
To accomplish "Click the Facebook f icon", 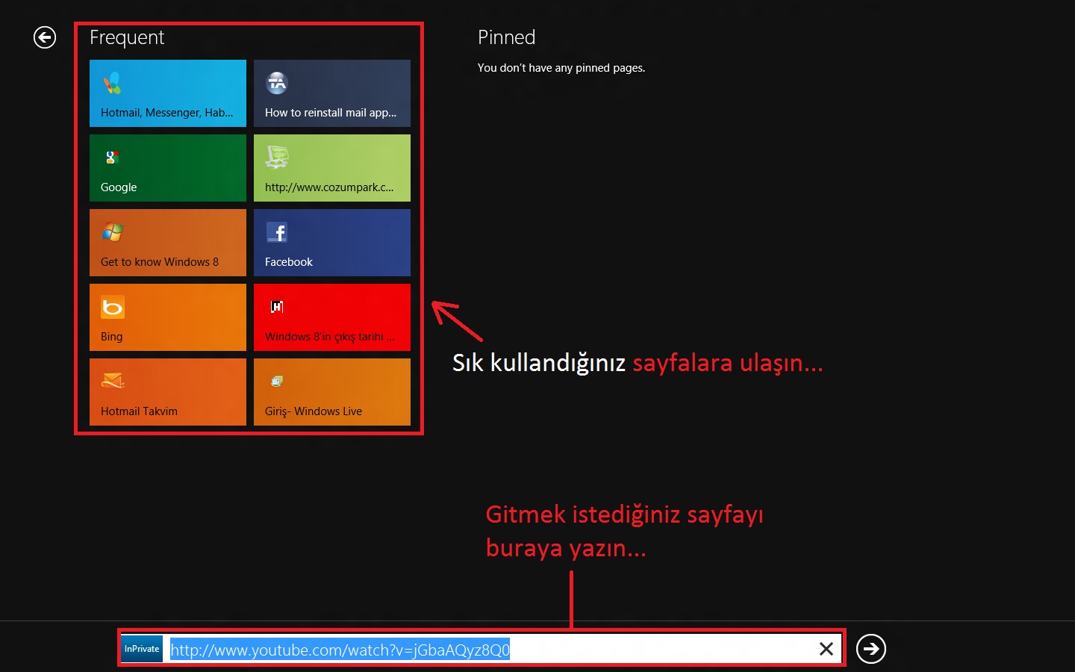I will (x=277, y=232).
